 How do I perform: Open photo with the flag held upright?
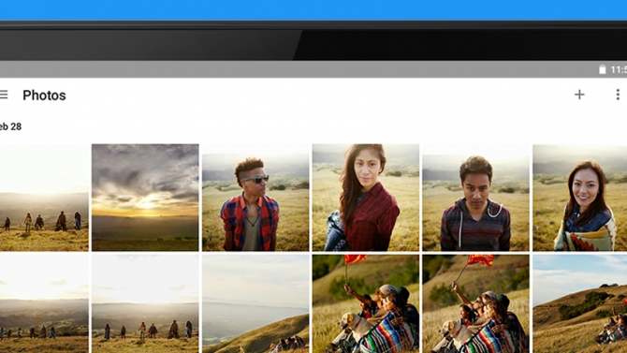click(366, 303)
